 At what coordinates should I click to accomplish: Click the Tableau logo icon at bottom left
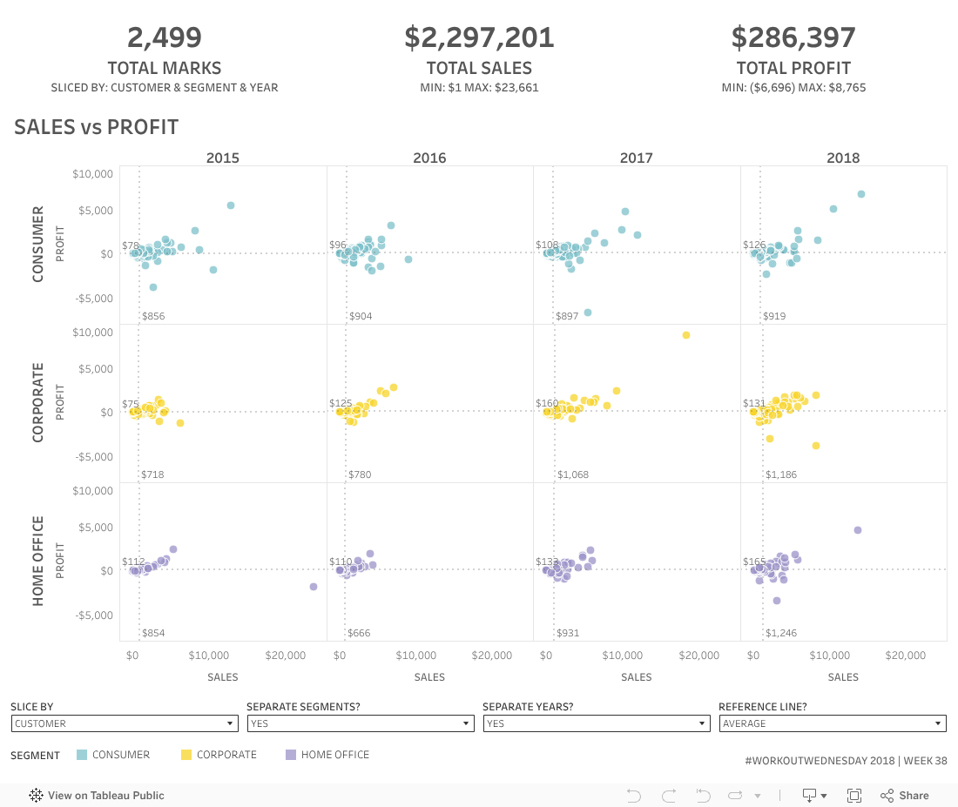(x=37, y=795)
